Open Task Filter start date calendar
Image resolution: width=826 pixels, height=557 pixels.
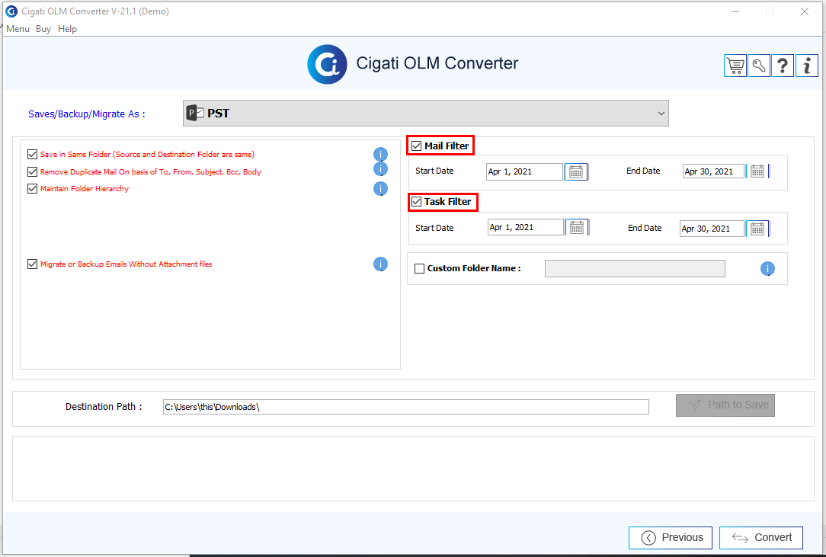tap(577, 228)
